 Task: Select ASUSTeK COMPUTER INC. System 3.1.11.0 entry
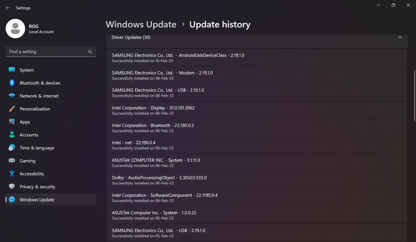point(257,163)
